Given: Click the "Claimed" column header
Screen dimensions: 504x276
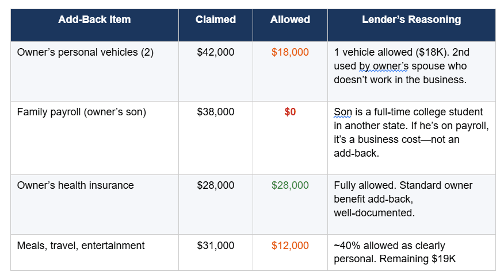Looking at the screenshot, I should pos(216,20).
